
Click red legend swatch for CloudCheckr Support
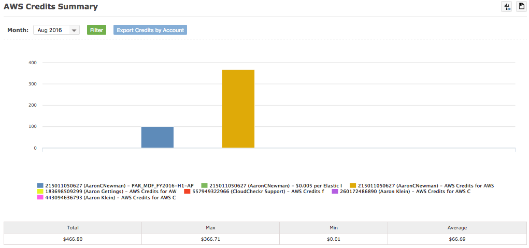click(187, 192)
